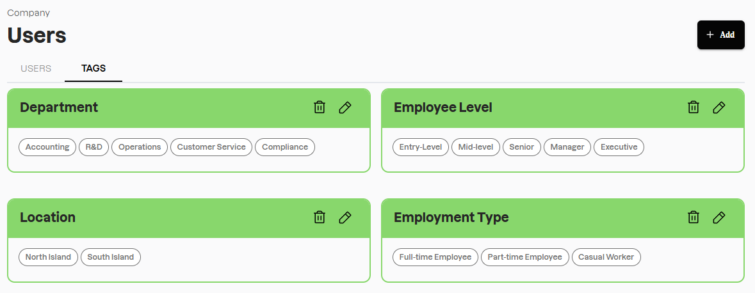This screenshot has height=293, width=755.
Task: Click the North Island tag
Action: (49, 257)
